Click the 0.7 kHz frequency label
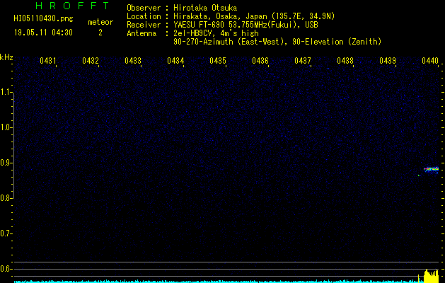 tap(6, 233)
